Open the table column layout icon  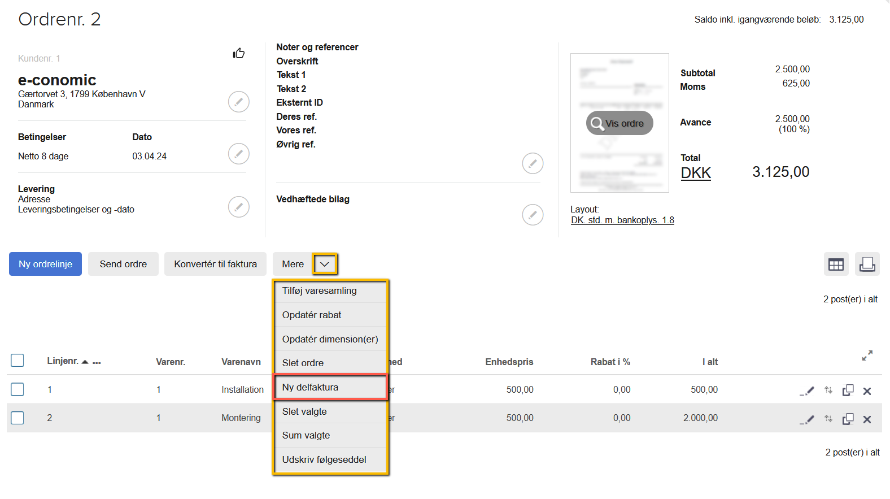point(836,264)
